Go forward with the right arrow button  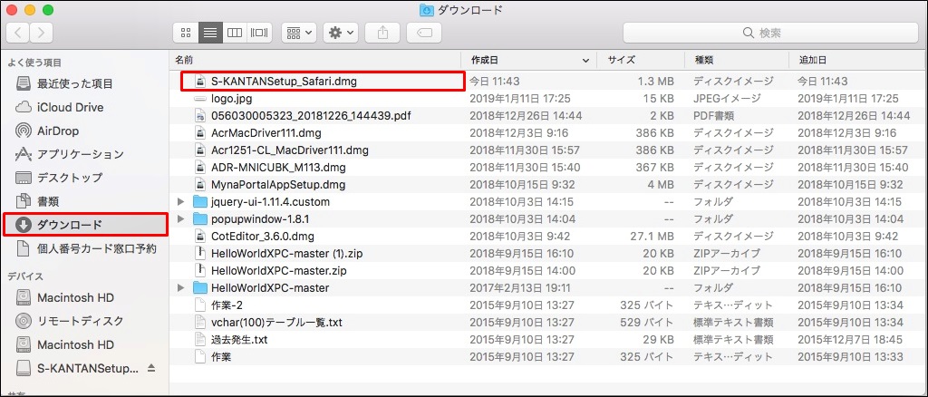pos(42,33)
